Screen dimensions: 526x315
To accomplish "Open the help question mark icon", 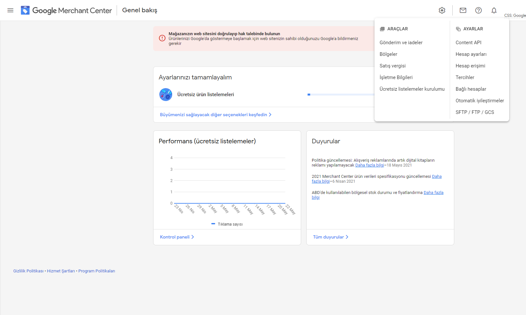I will coord(479,10).
